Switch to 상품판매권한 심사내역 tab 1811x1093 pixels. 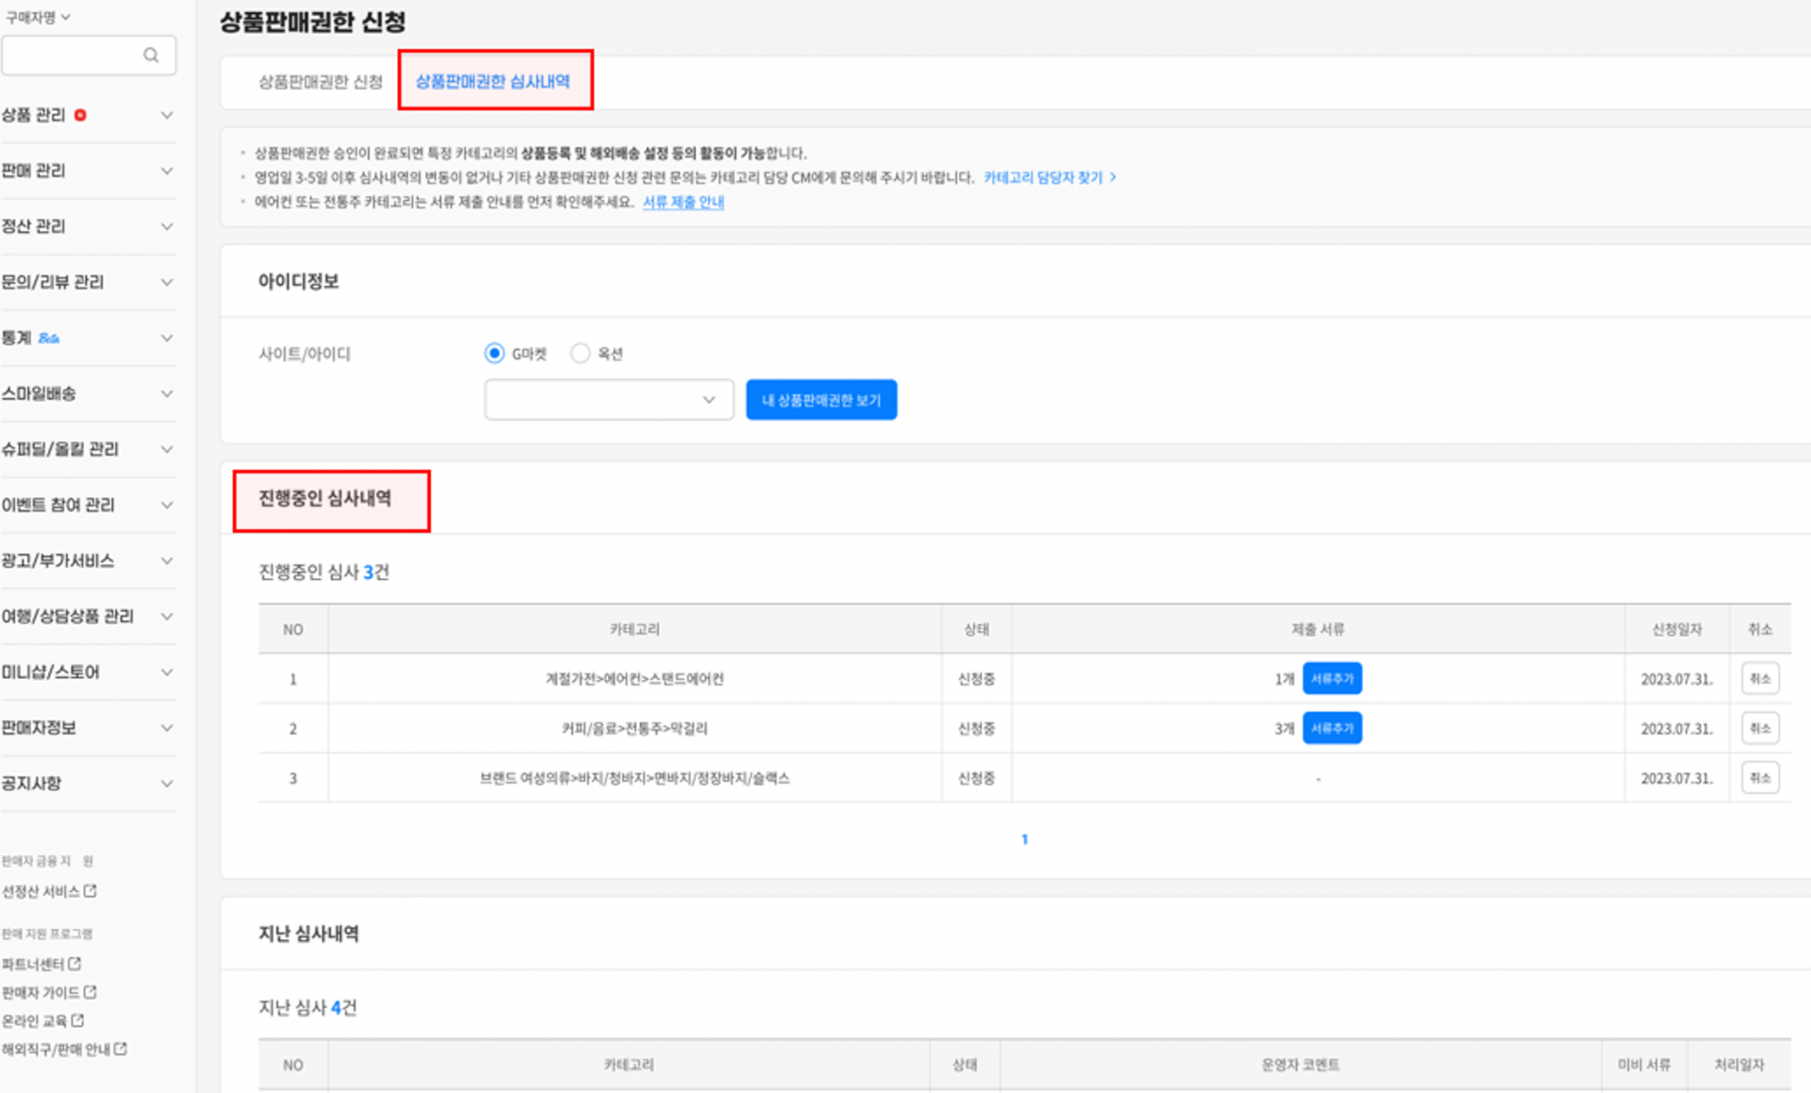point(493,82)
